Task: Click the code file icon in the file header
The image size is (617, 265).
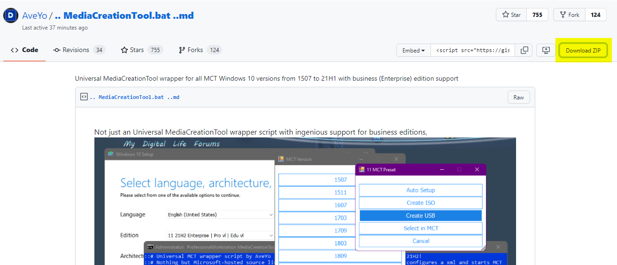Action: point(84,97)
